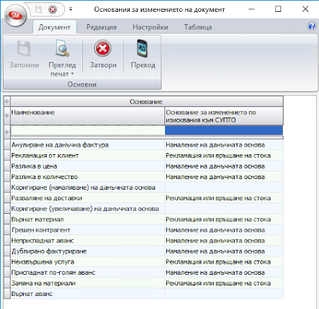Viewport: 319px width, 309px height.
Task: Switch to the Редакция tab
Action: [x=102, y=27]
